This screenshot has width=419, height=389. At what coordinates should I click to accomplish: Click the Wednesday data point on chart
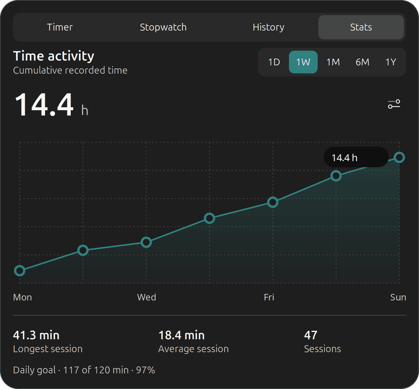146,242
